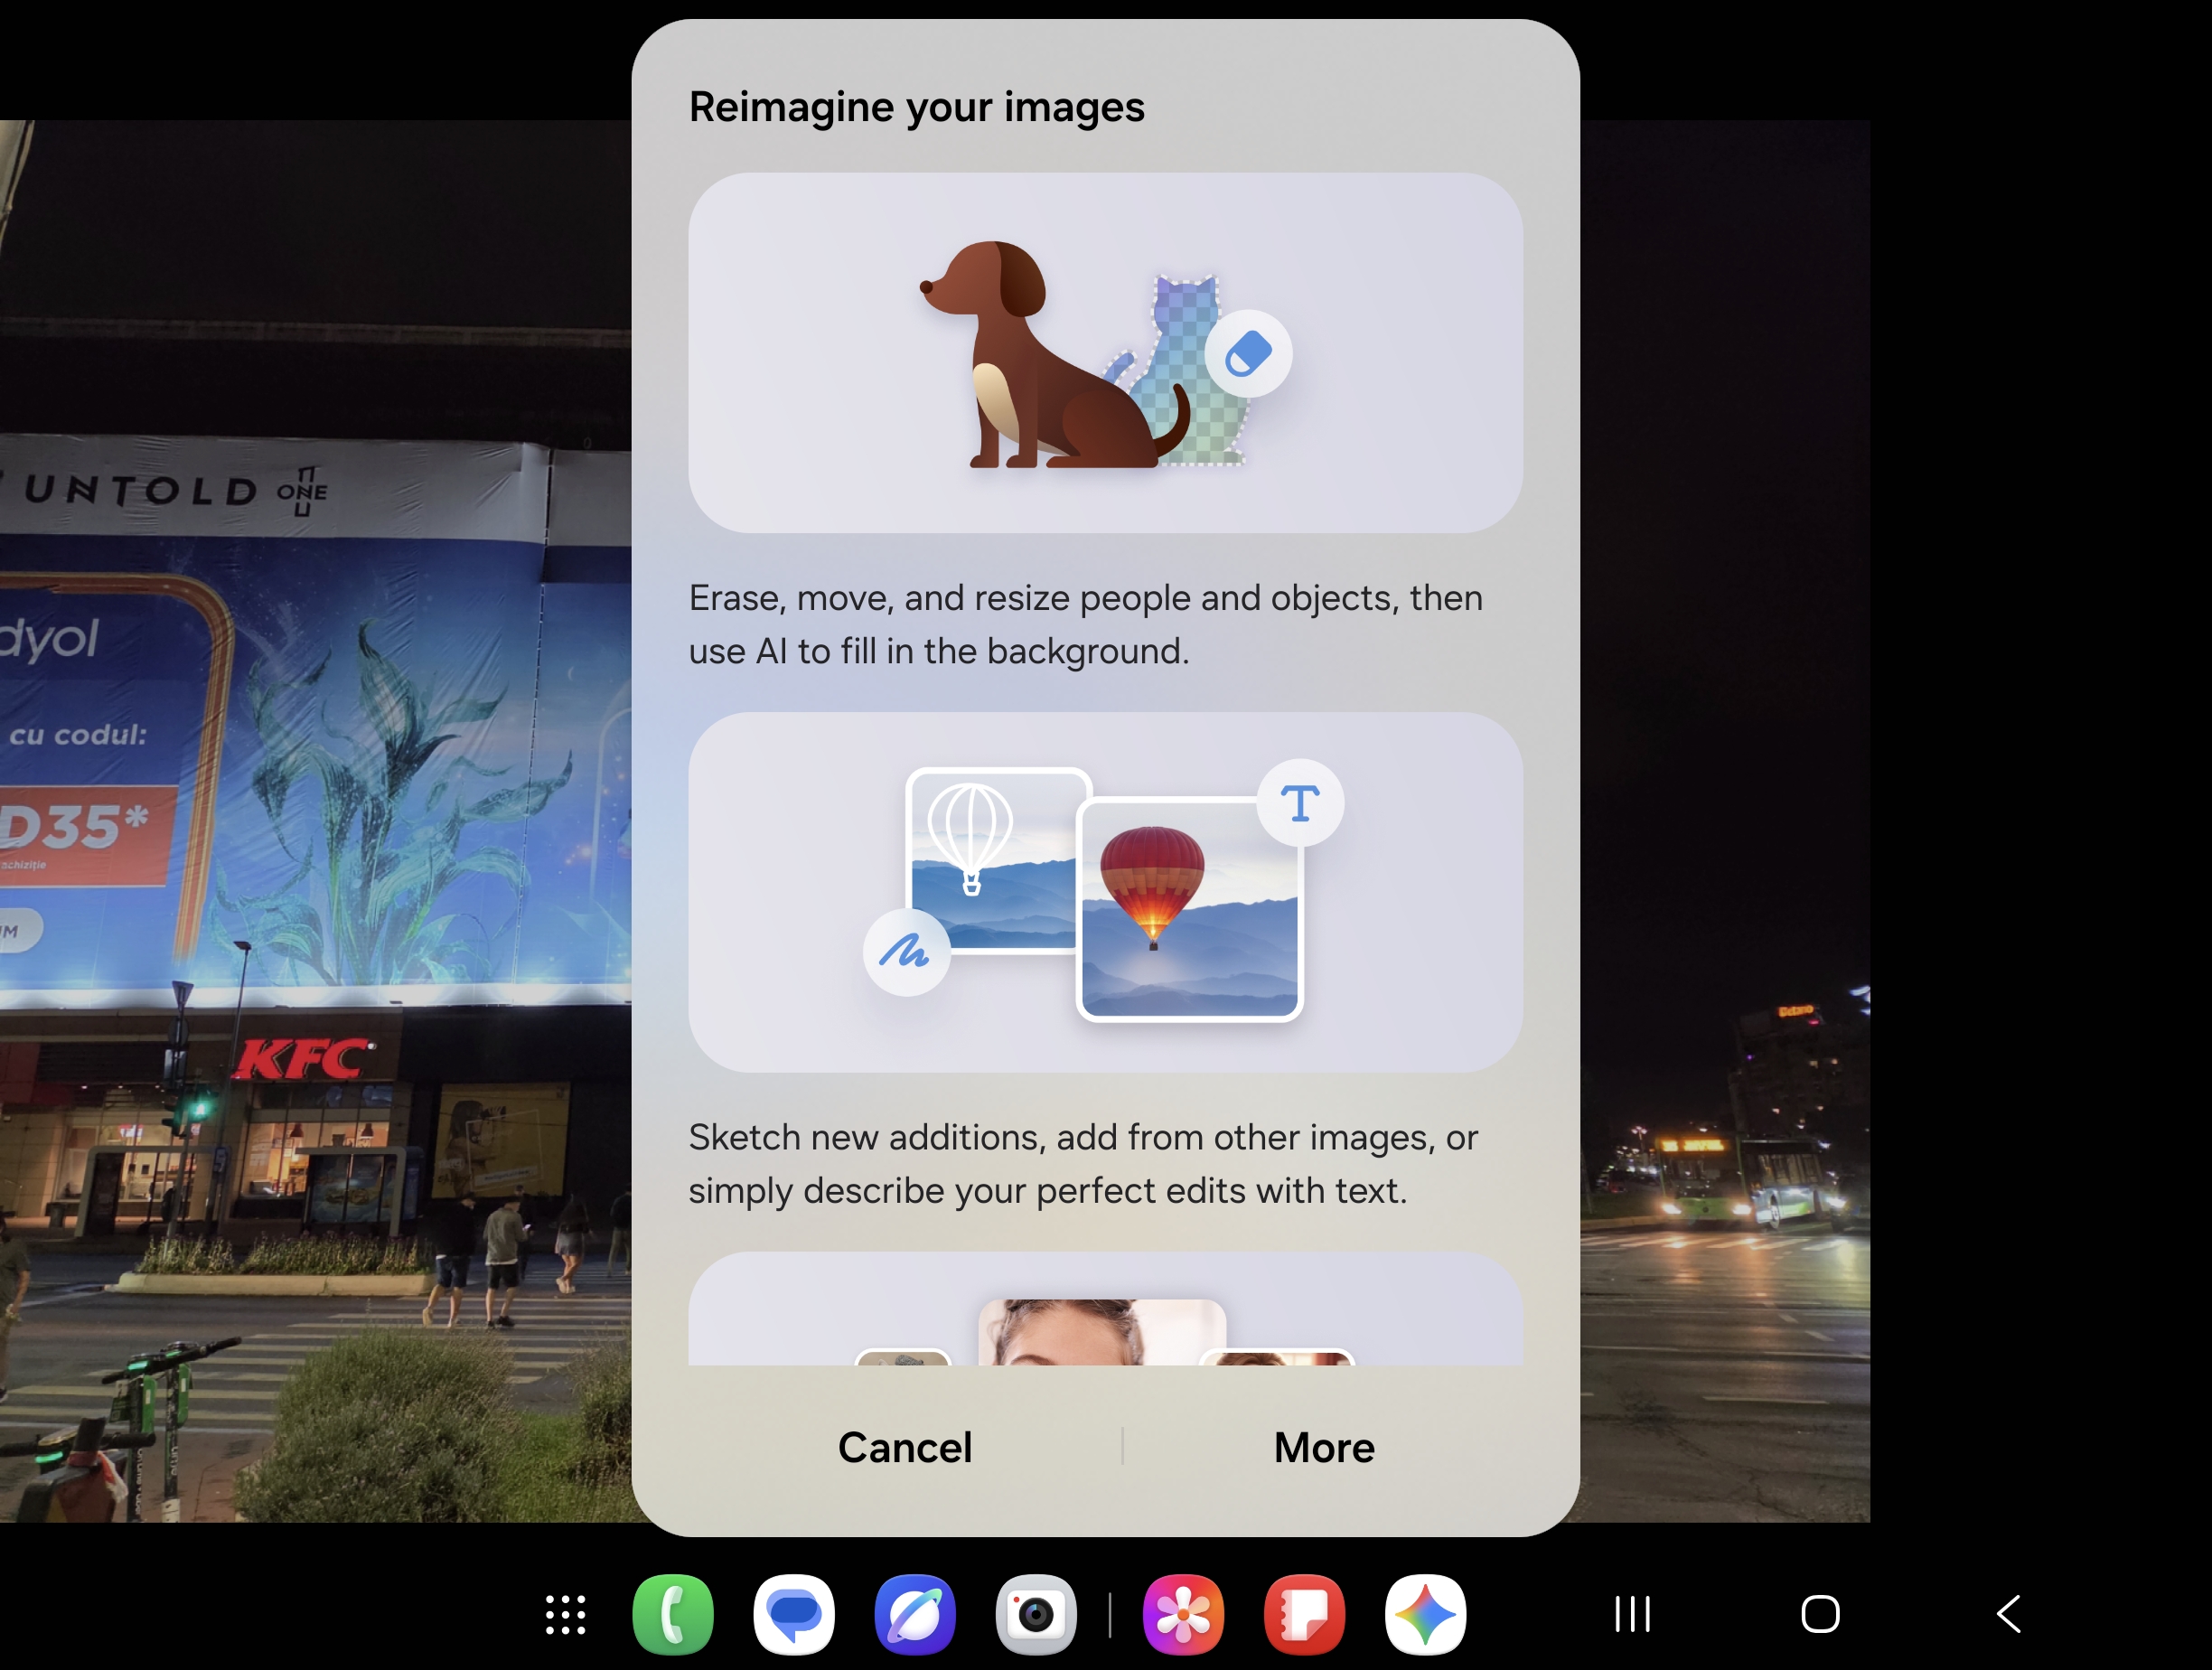Open the Messages app in taskbar
Viewport: 2212px width, 1670px height.
[x=794, y=1614]
